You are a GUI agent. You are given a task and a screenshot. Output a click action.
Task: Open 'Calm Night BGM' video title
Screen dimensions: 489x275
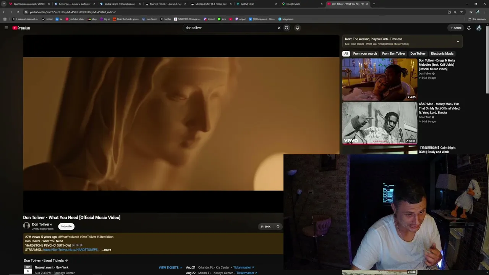click(437, 150)
